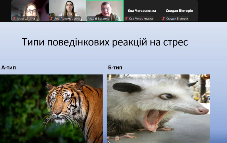The image size is (227, 143).
Task: Click the Алла Шиліна name label
Action: (x=26, y=19)
